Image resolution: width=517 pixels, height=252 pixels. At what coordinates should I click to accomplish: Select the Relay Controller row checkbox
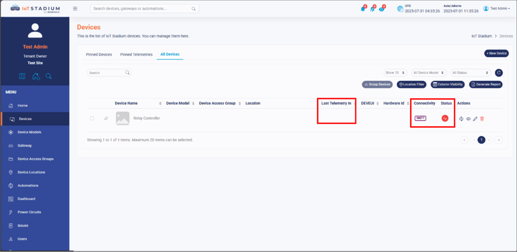pos(92,118)
